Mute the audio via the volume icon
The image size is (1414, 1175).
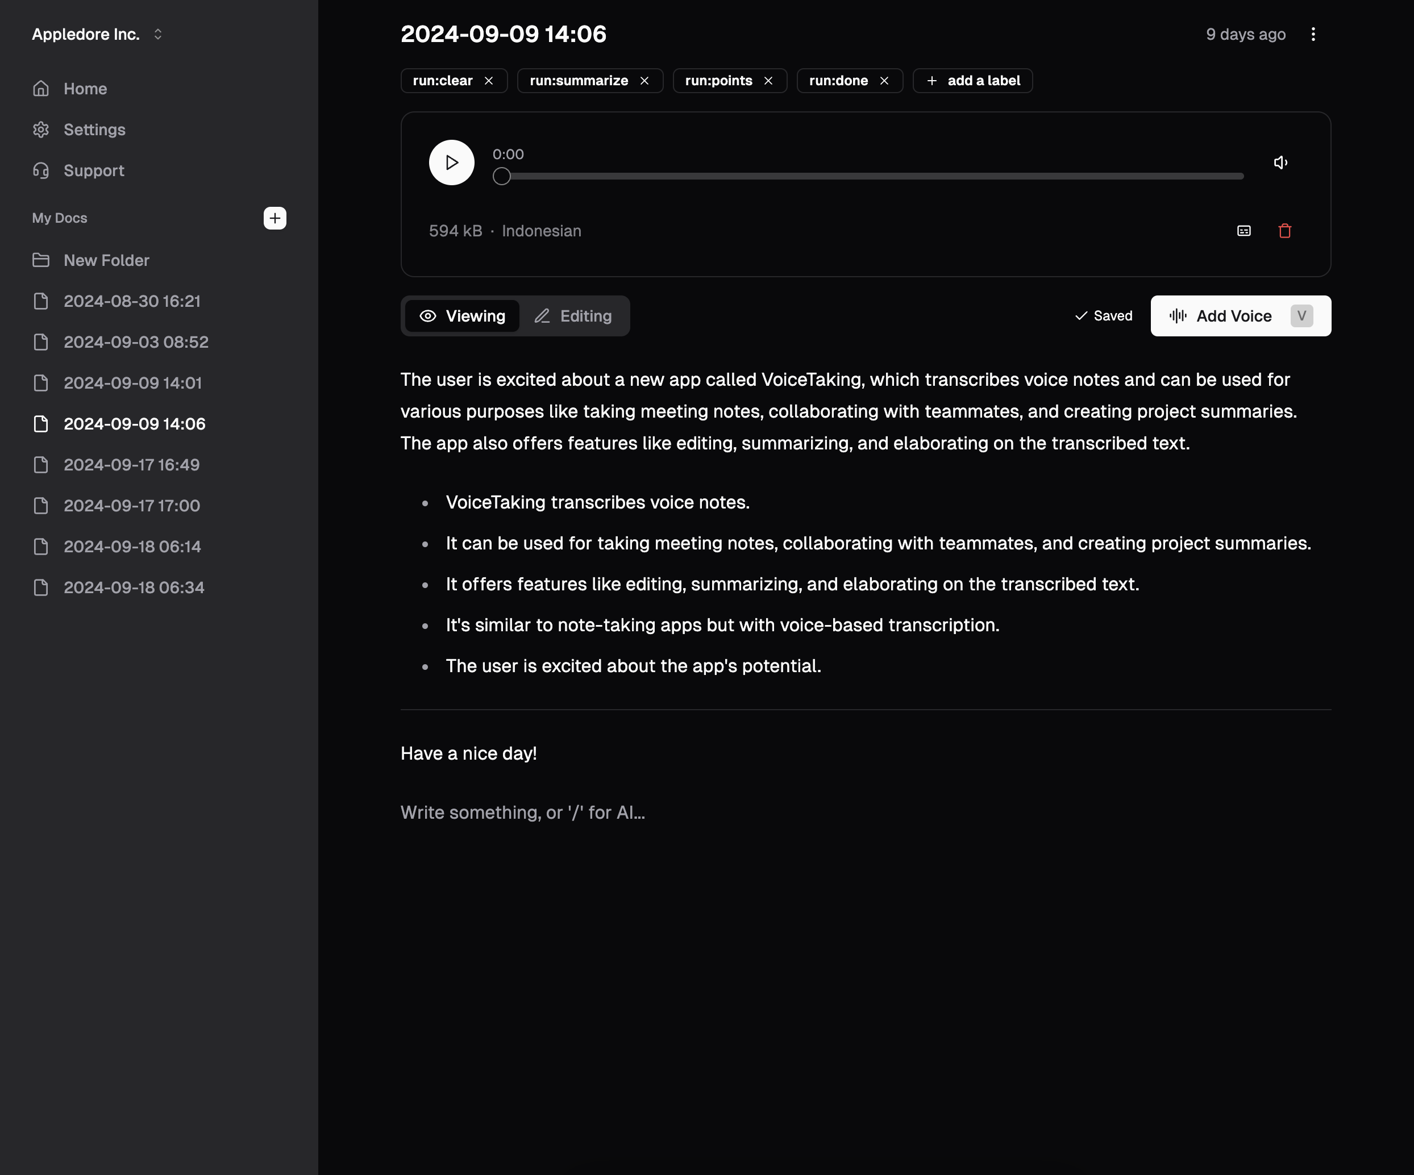[x=1280, y=163]
